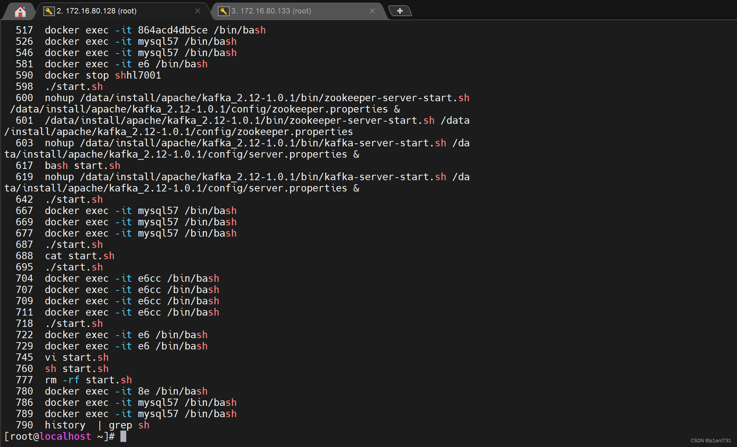Click the CSDN @p1ant731 watermark text
The image size is (737, 447).
click(710, 440)
